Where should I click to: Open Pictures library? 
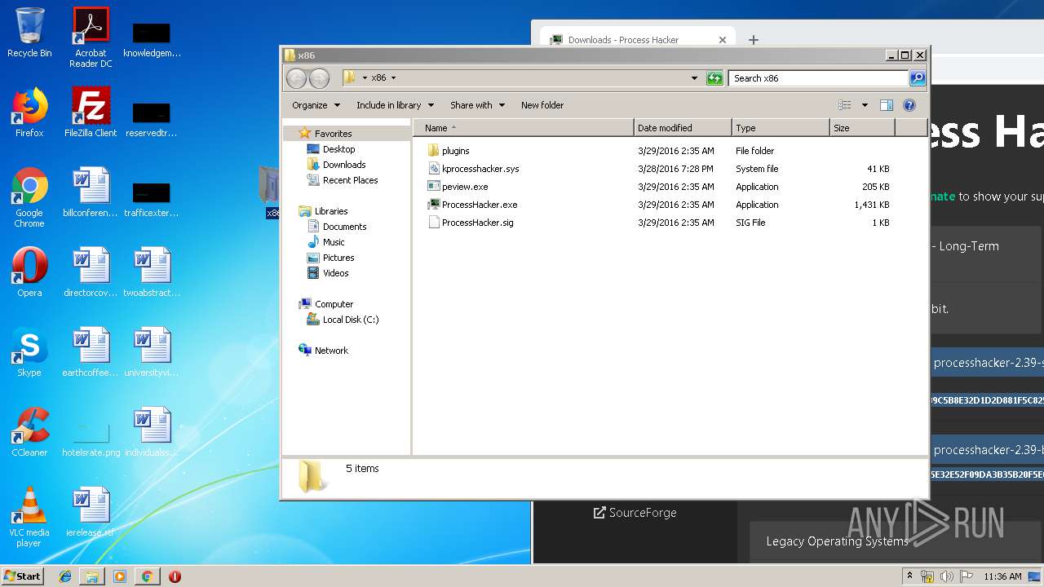tap(338, 258)
